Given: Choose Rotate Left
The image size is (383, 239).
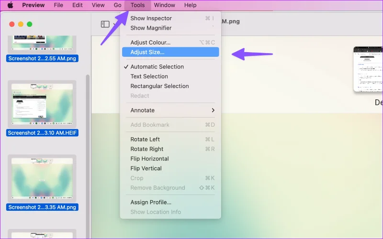Looking at the screenshot, I should (170, 139).
